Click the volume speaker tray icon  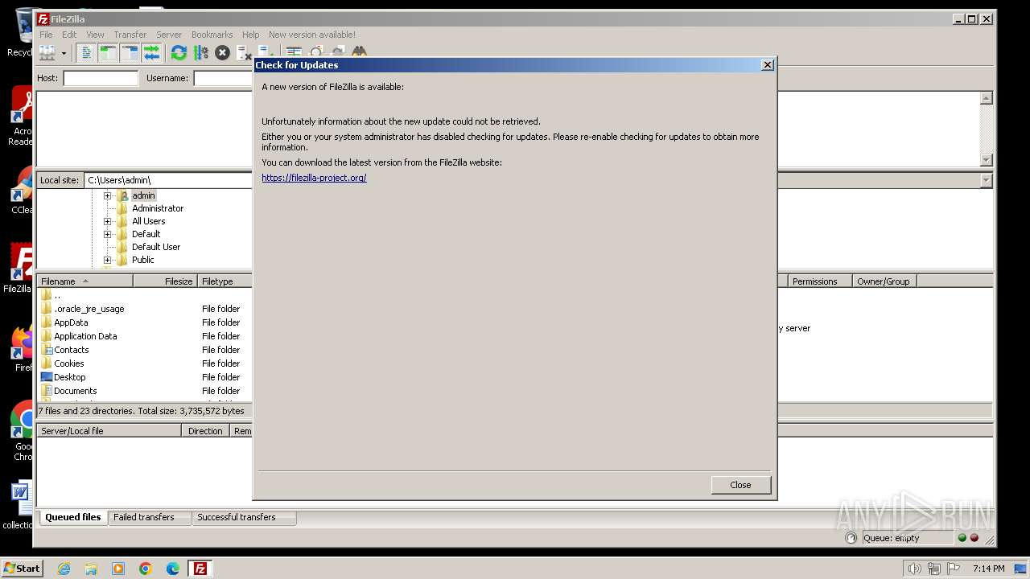914,569
